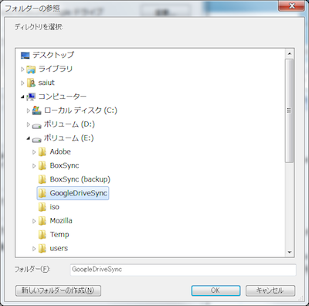
Task: Collapse the ボリューム (E:) drive node
Action: point(29,138)
